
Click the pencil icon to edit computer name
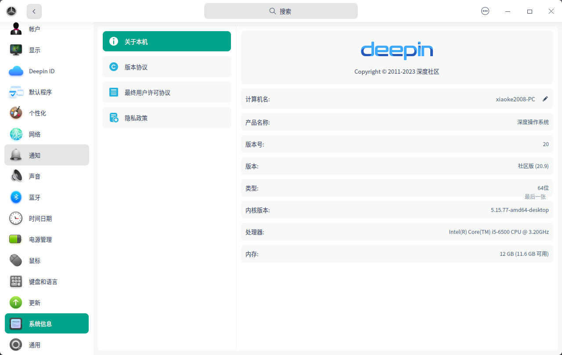tap(545, 99)
